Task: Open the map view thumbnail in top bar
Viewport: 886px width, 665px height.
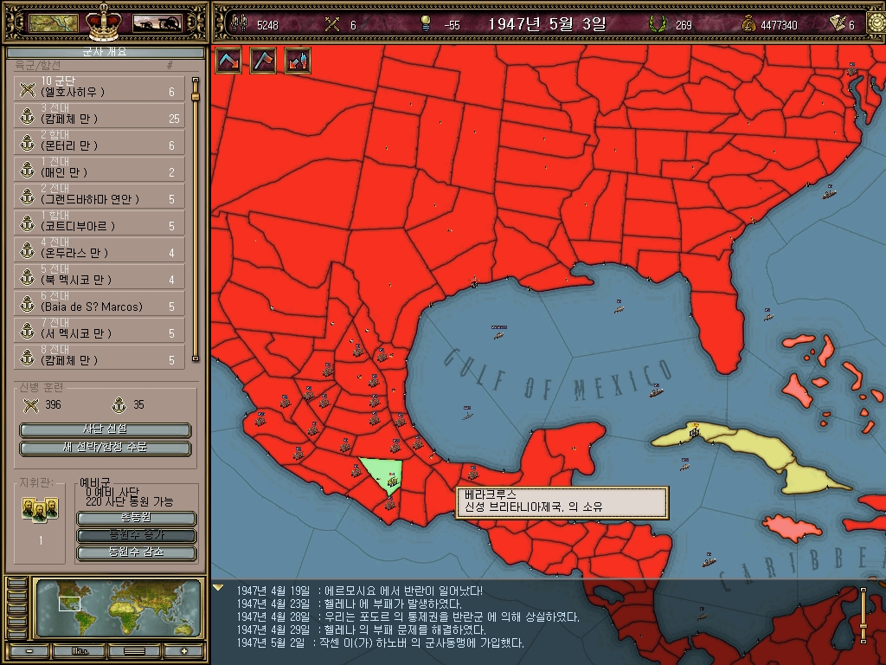Action: pyautogui.click(x=54, y=23)
